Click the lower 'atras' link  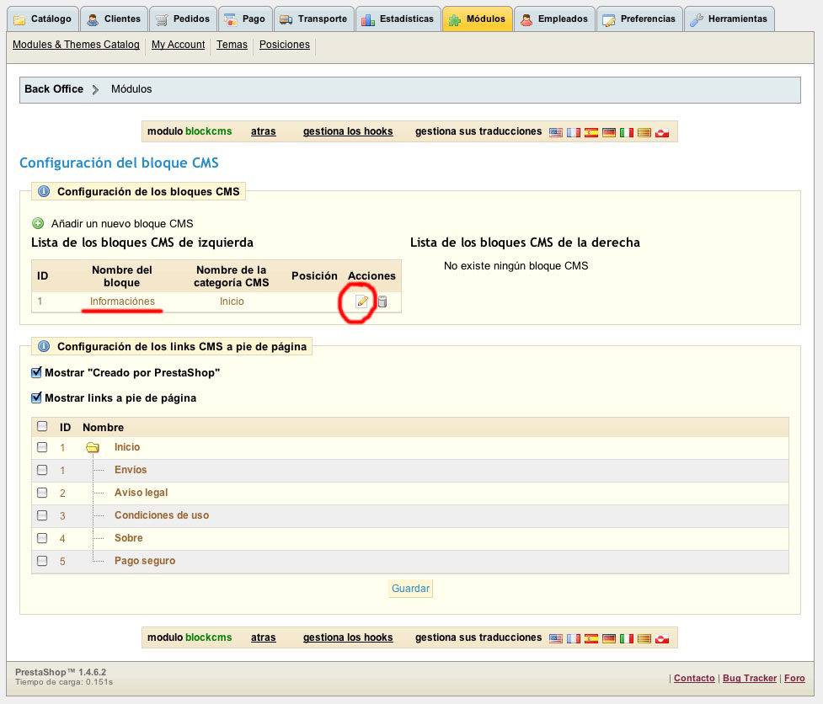click(263, 638)
